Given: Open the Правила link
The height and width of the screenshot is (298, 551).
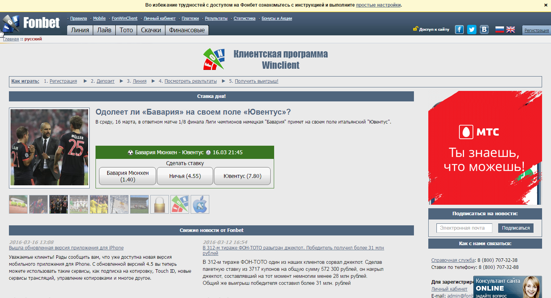Looking at the screenshot, I should [x=78, y=18].
